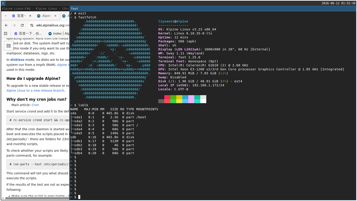The image size is (357, 201).
Task: Click the 'Why don't my cron jobs run?' heading
Action: tap(36, 99)
